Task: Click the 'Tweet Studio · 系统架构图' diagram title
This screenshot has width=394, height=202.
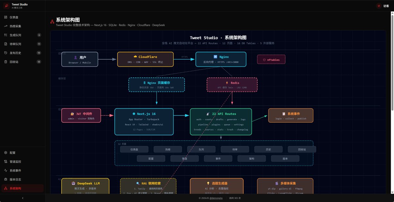Action: point(218,38)
